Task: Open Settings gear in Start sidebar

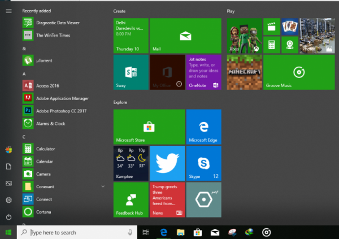Action: coord(8,200)
